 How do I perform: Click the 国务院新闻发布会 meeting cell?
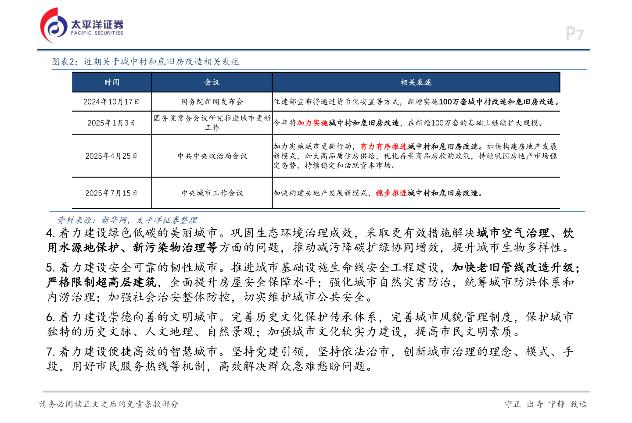coord(212,101)
